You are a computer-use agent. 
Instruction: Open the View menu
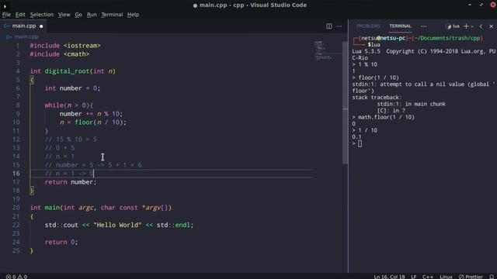coord(64,15)
